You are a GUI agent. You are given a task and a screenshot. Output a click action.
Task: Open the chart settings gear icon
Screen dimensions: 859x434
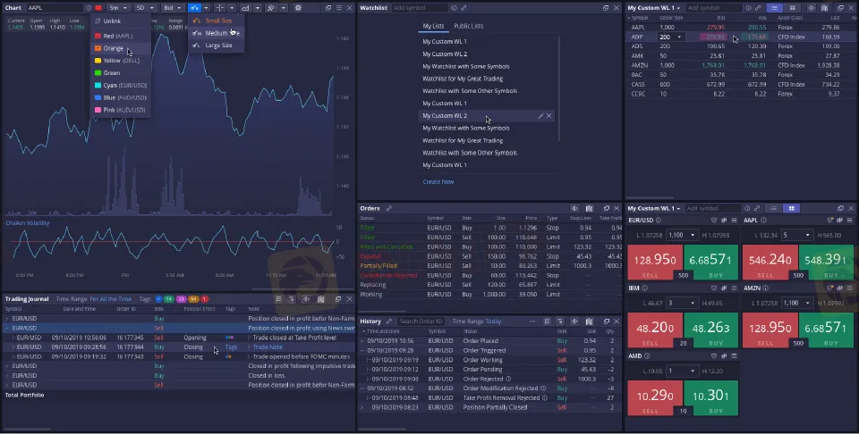[x=298, y=8]
